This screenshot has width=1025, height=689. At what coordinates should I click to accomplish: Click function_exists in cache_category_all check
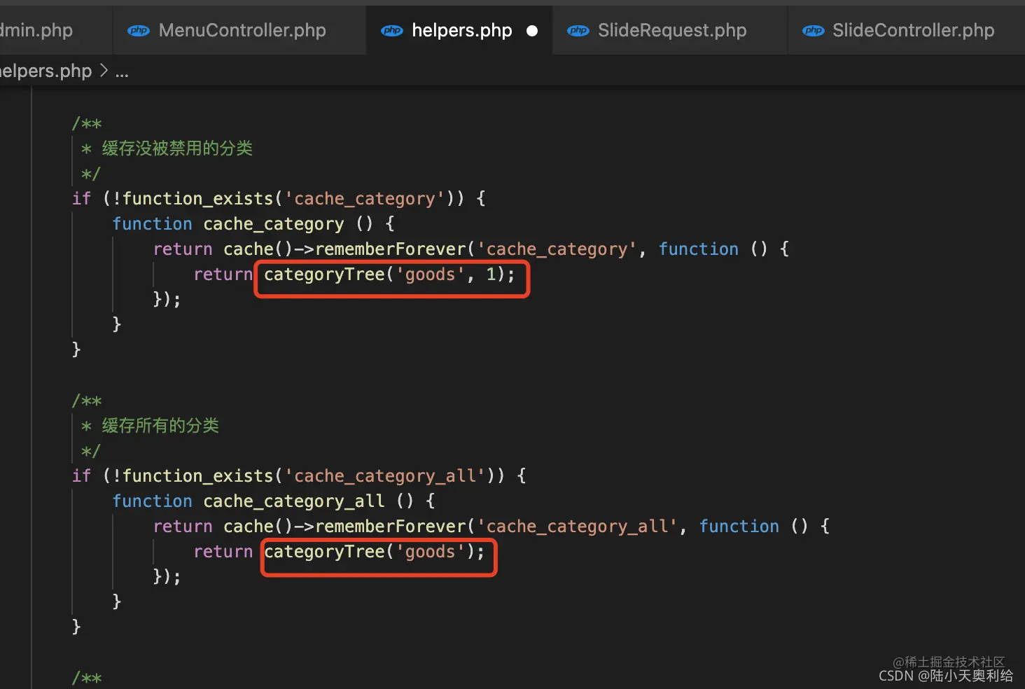[197, 476]
